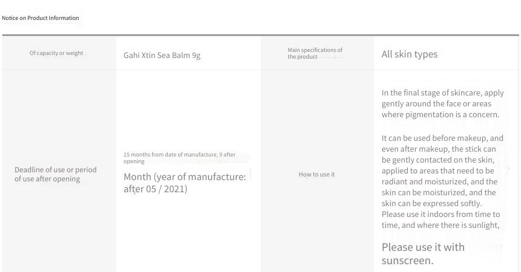Click the '15 months from date of manufacture' text

pyautogui.click(x=170, y=155)
